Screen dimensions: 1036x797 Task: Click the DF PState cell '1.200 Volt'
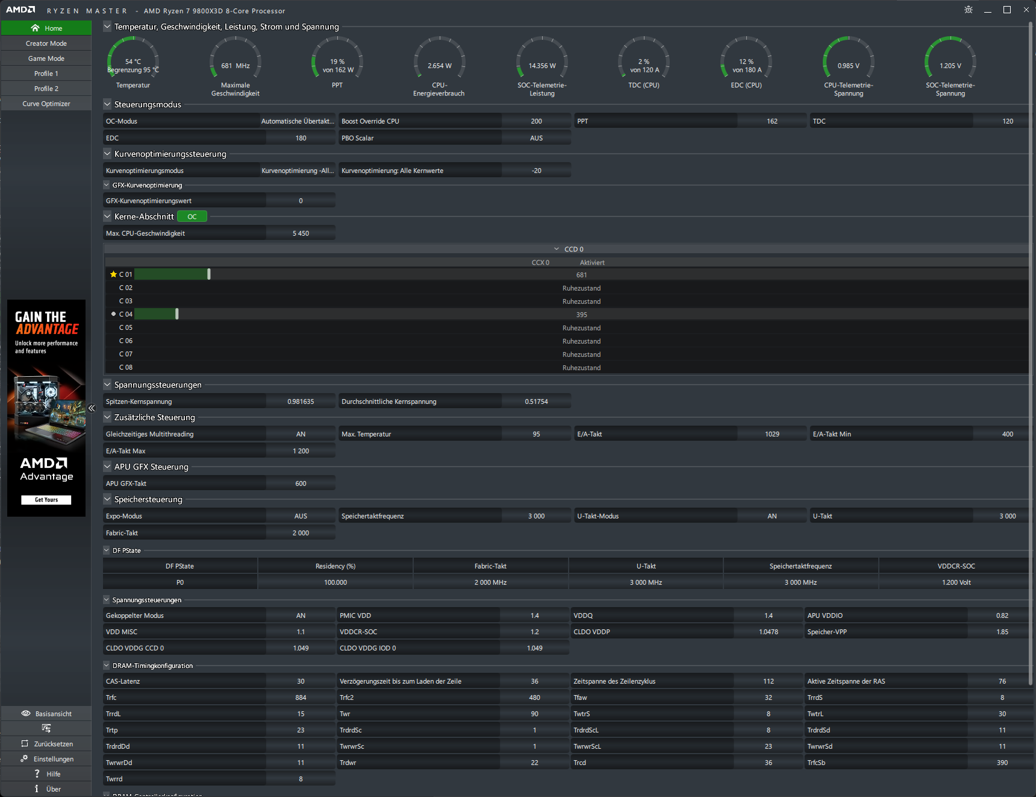(x=956, y=582)
